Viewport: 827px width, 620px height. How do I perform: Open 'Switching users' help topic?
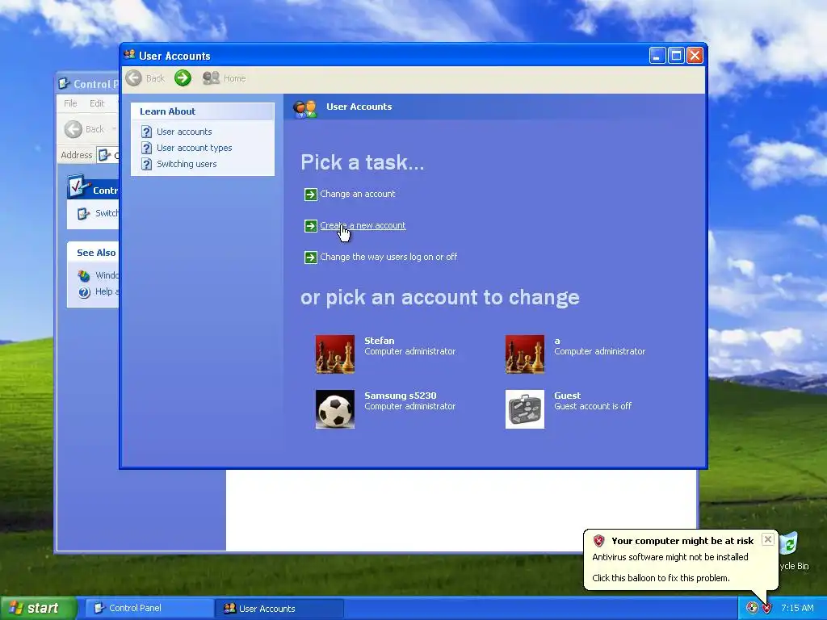coord(187,164)
